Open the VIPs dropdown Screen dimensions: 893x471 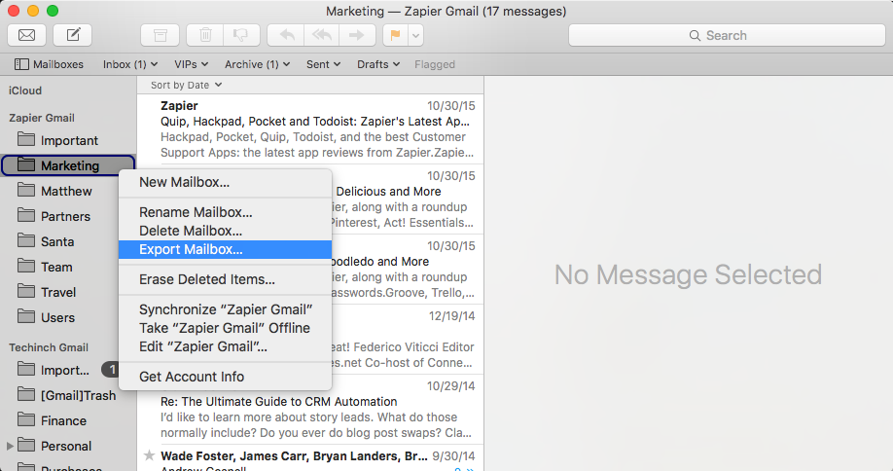pos(191,64)
